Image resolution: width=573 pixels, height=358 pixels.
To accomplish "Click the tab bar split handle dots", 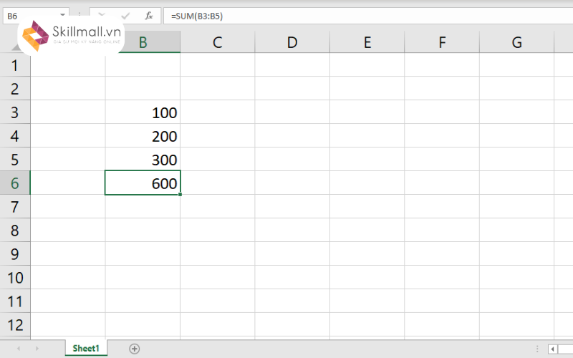I will tap(537, 349).
